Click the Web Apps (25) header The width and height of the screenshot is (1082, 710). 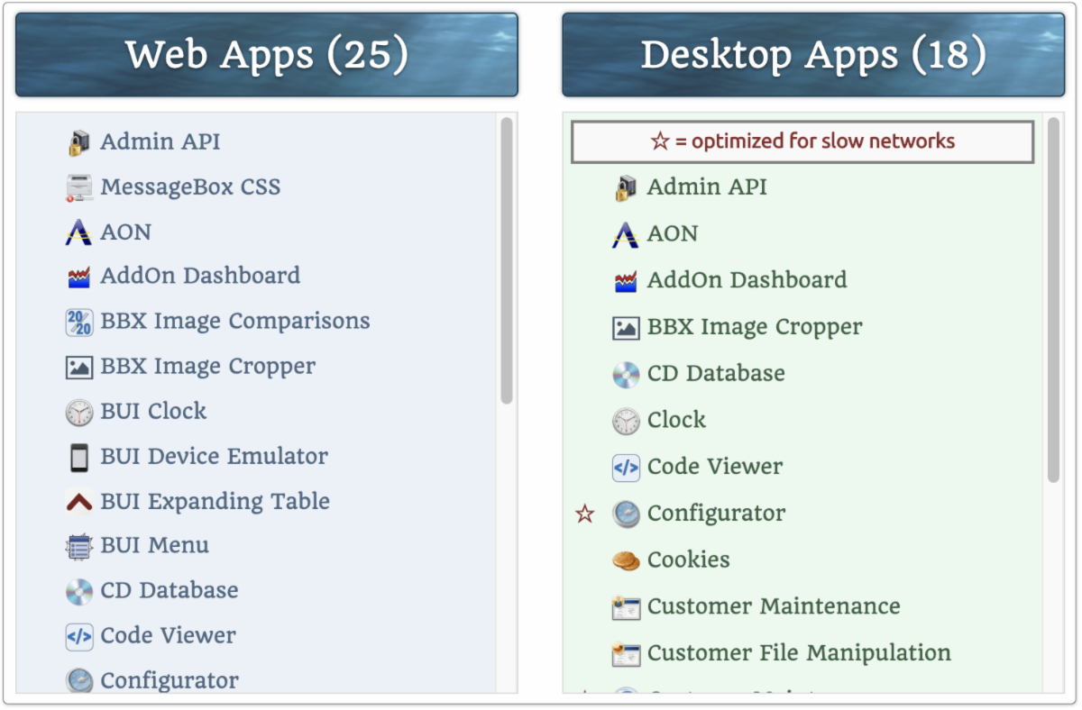[267, 55]
